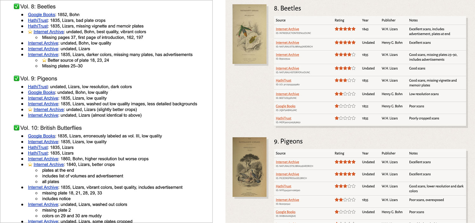Click the Year column header in Pigeons table
This screenshot has height=223, width=475.
365,153
